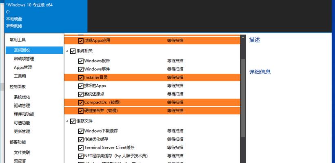Select the Terminal Server Client缓存 row label
The width and height of the screenshot is (335, 163).
click(109, 148)
